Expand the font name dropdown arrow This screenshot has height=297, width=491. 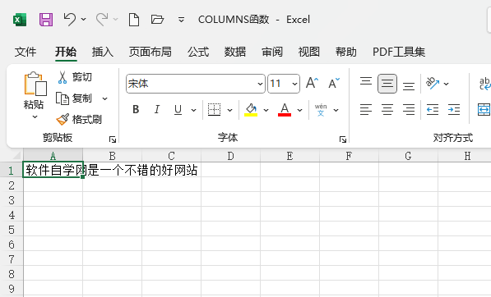(260, 84)
